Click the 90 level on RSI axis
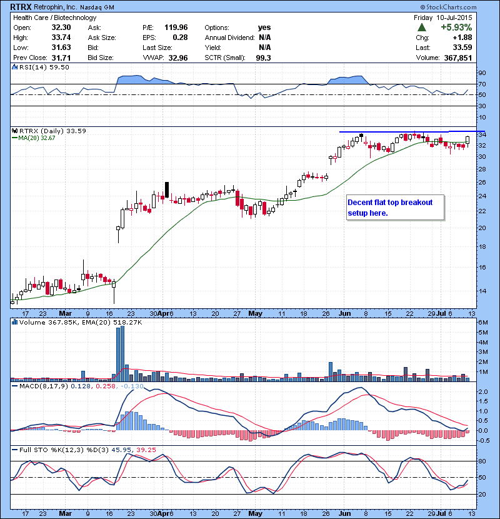 tap(482, 73)
